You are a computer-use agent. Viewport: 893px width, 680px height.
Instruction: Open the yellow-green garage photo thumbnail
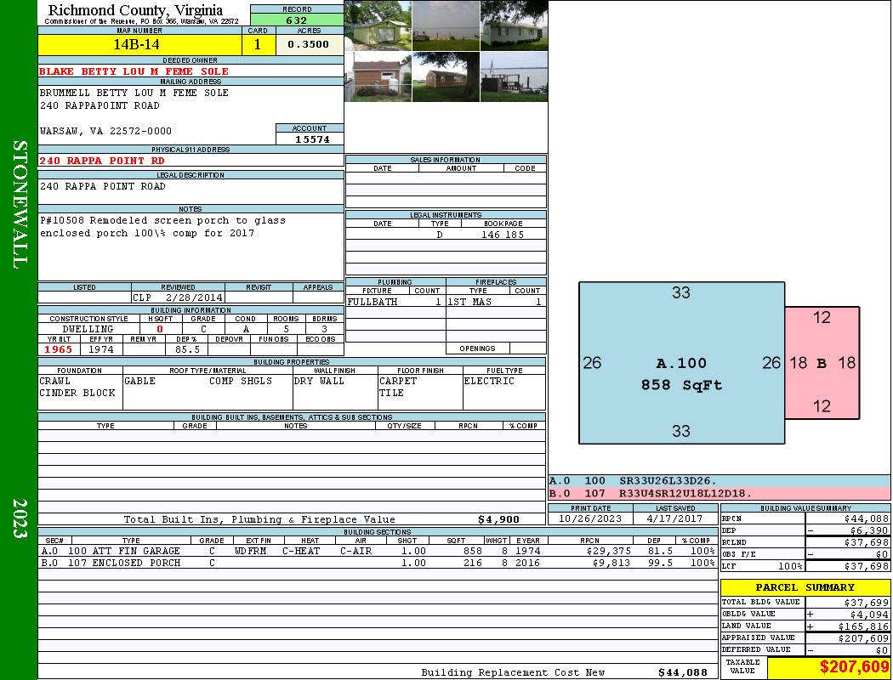[378, 25]
